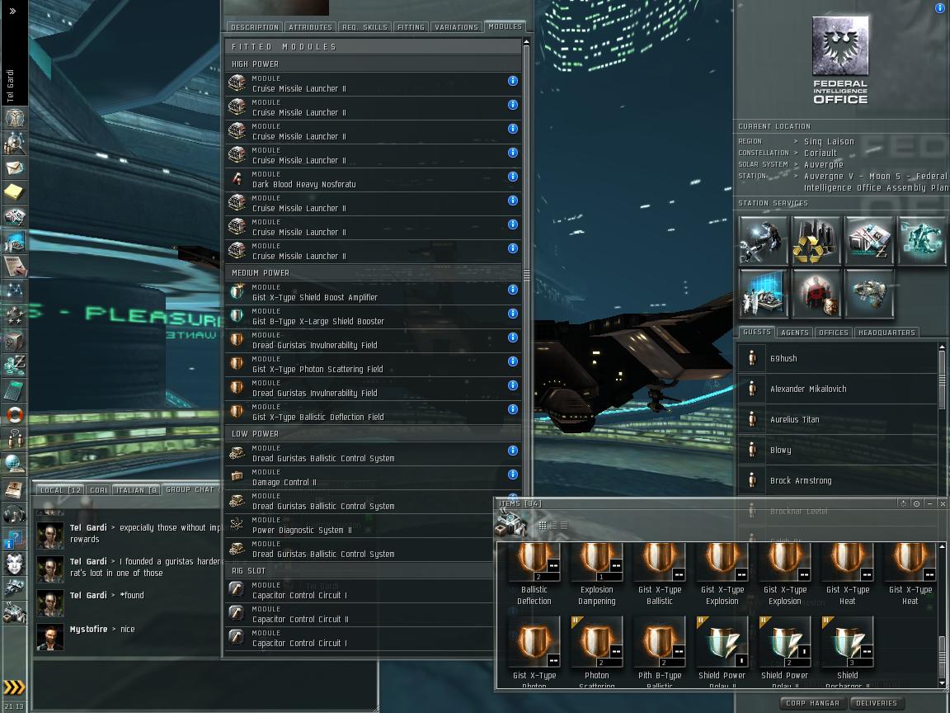Open the reprocessing plant recycle station service
Screen dimensions: 950x713
(x=816, y=241)
